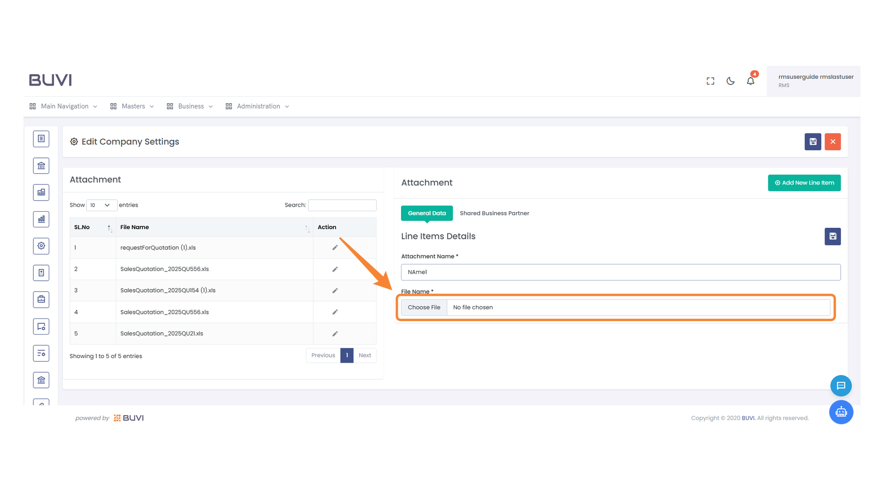Expand the Main Navigation menu
Viewport: 884px width, 497px height.
64,106
